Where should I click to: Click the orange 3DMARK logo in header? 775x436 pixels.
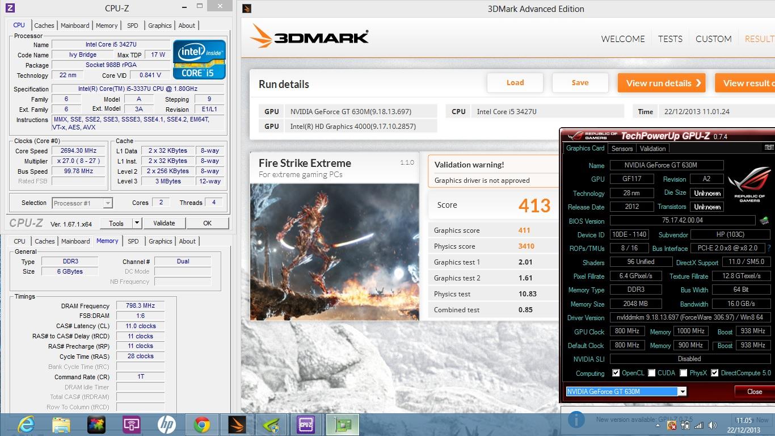tap(310, 37)
